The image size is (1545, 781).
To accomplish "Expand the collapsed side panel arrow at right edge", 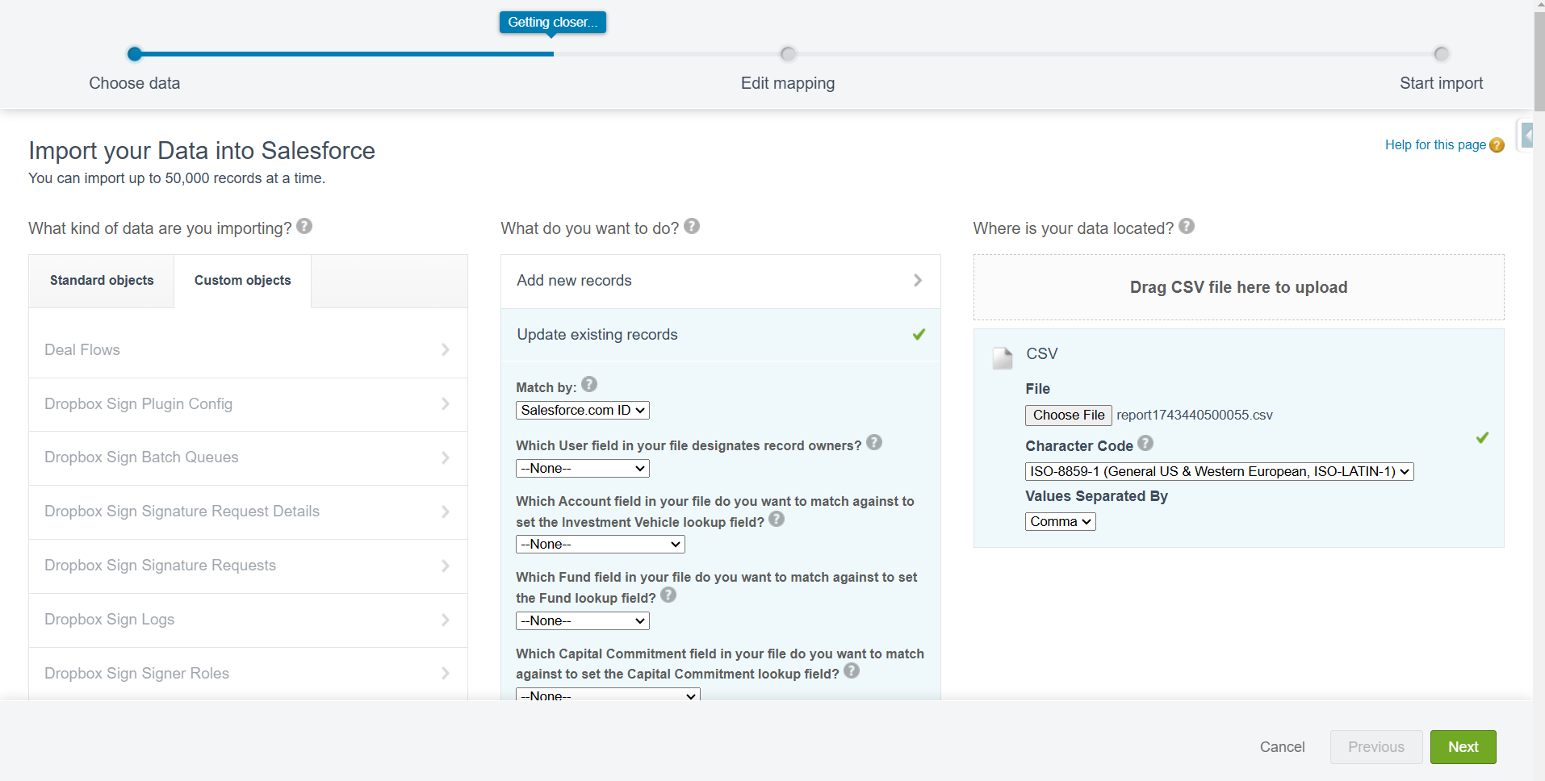I will click(1526, 135).
